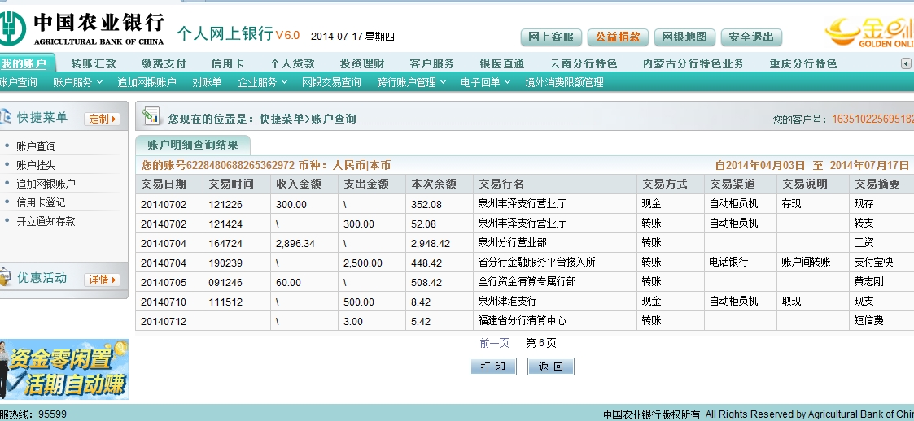The image size is (914, 421).
Task: Go to previous page via 前一页
Action: tap(494, 343)
